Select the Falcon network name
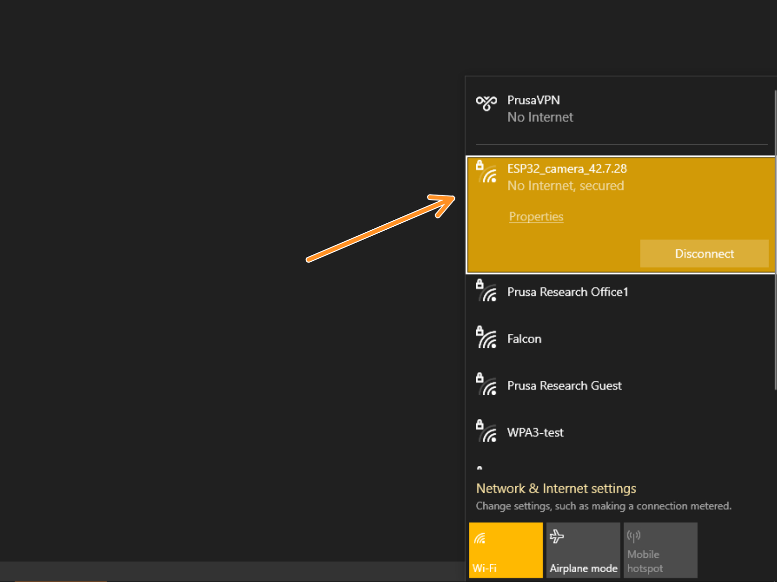777x582 pixels. 524,338
